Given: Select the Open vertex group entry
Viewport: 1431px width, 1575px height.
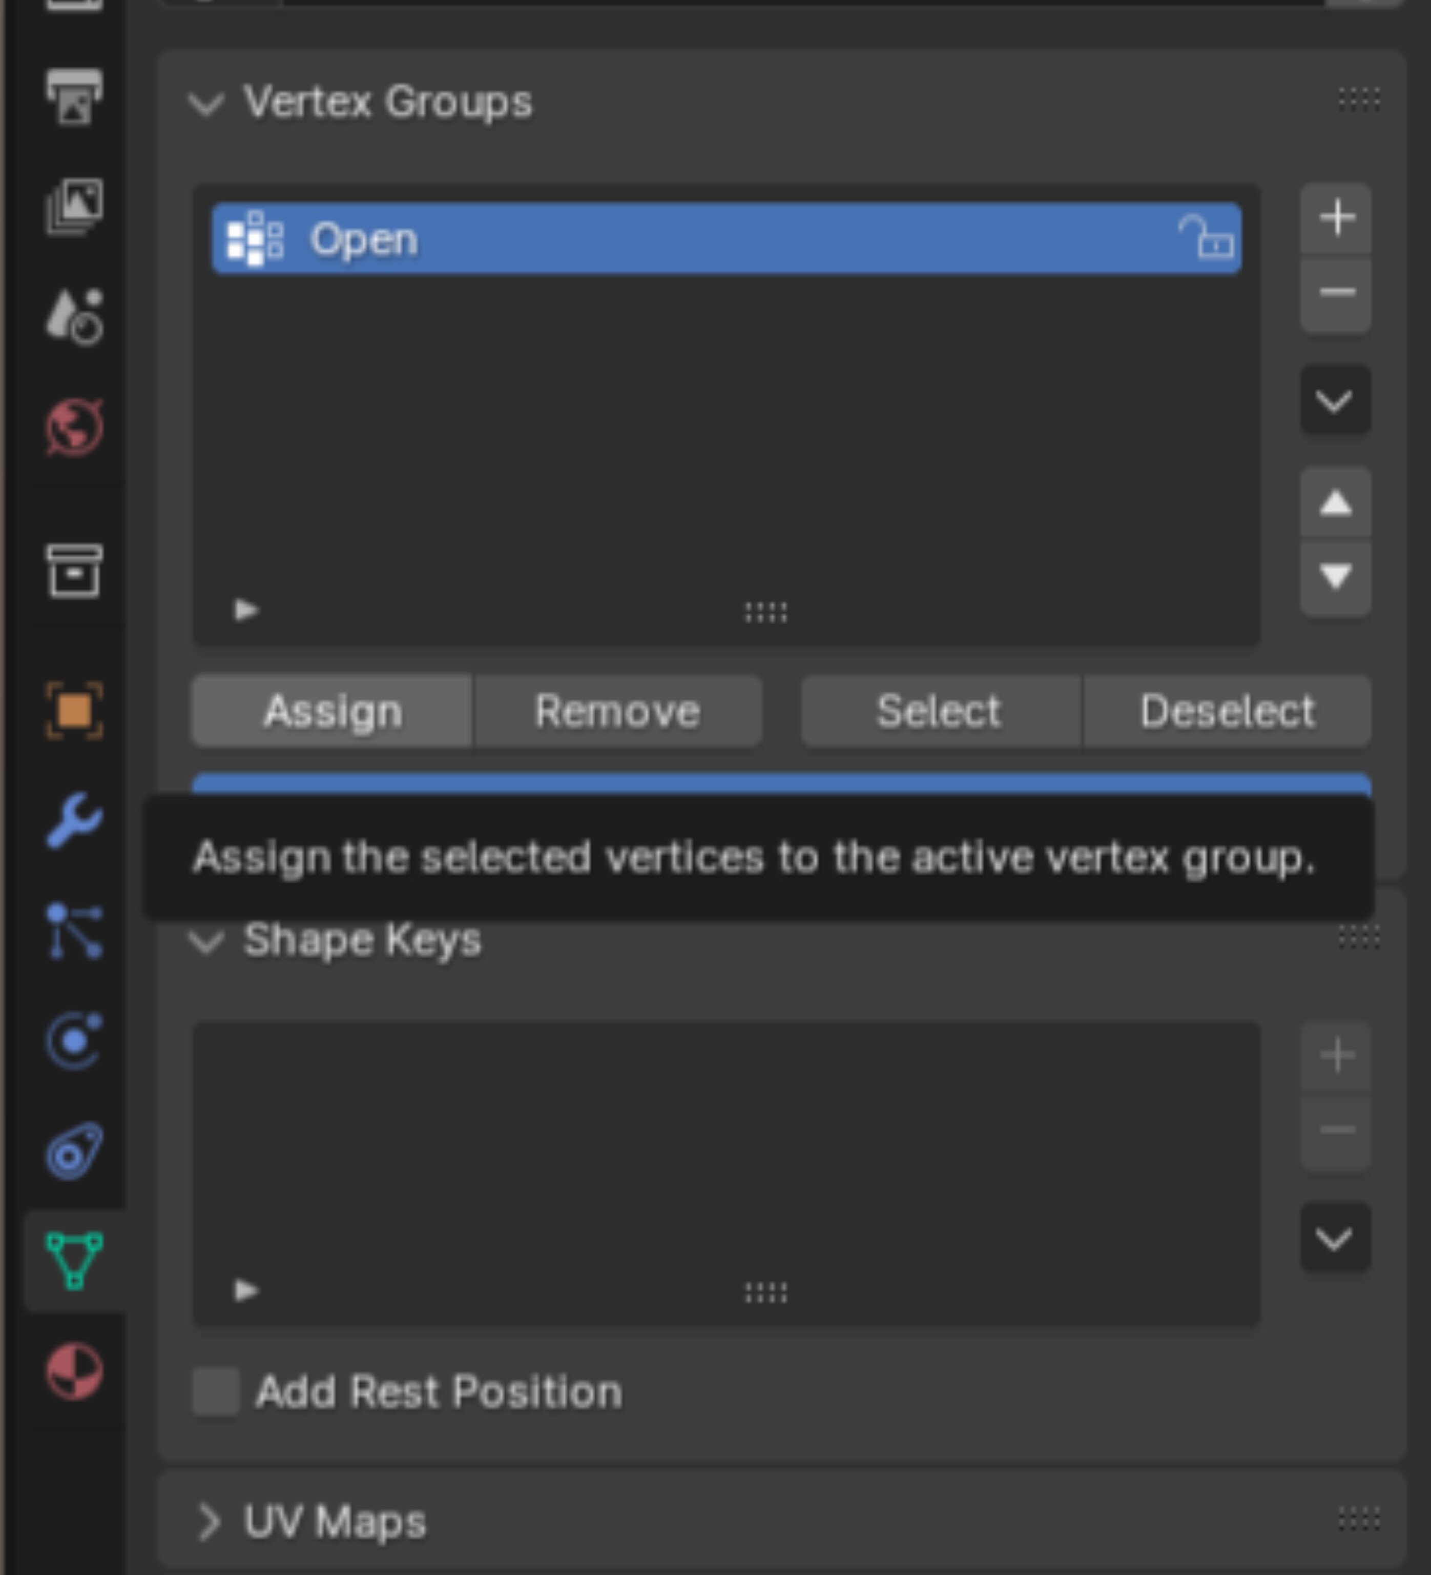Looking at the screenshot, I should 702,238.
